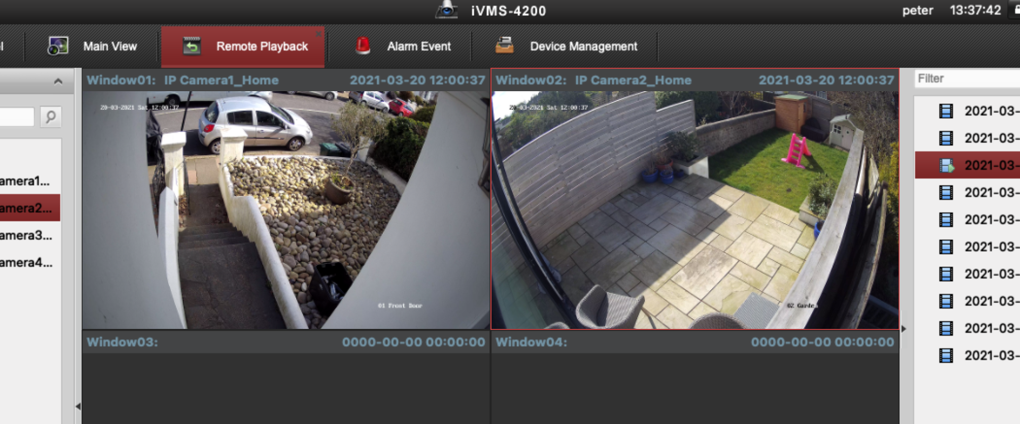Select Camera3 in the camera list
The image size is (1020, 424).
click(27, 235)
